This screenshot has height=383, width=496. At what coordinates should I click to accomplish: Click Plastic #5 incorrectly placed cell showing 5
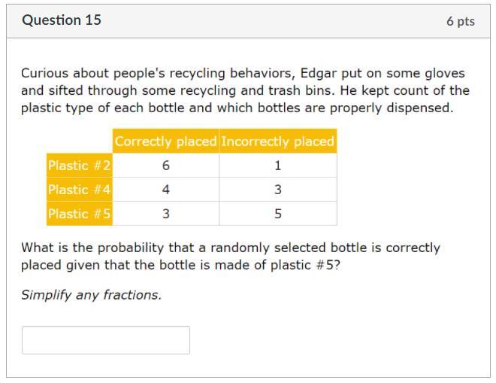pyautogui.click(x=277, y=214)
